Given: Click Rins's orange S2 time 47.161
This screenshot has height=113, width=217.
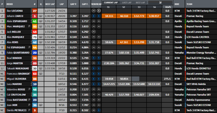Looking at the screenshot, I should 124,42.
